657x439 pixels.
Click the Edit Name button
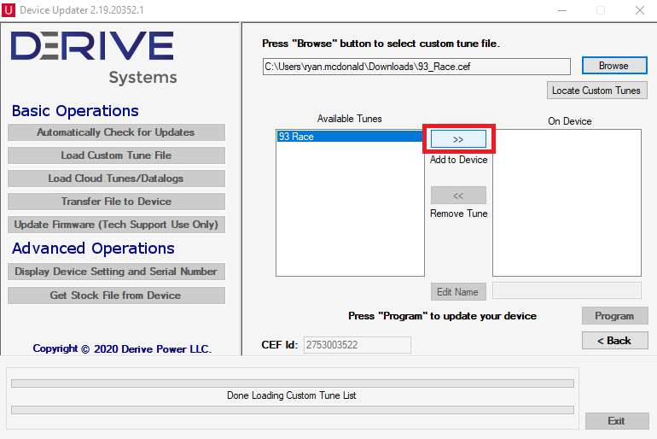click(458, 292)
